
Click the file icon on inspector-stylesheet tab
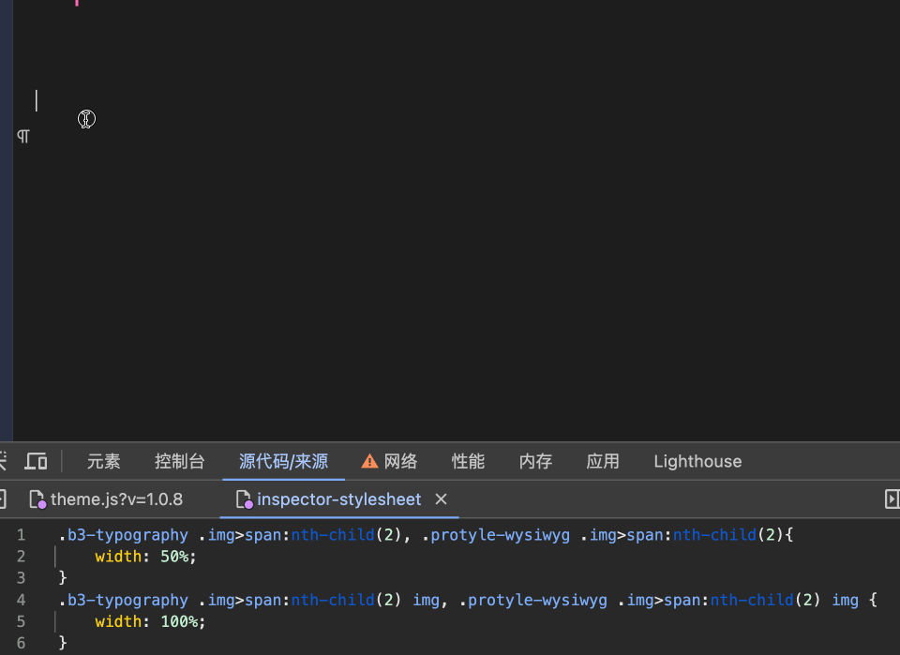pyautogui.click(x=244, y=499)
